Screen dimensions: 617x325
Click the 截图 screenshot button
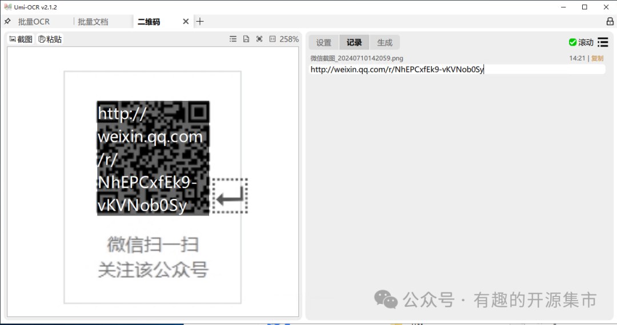[21, 39]
